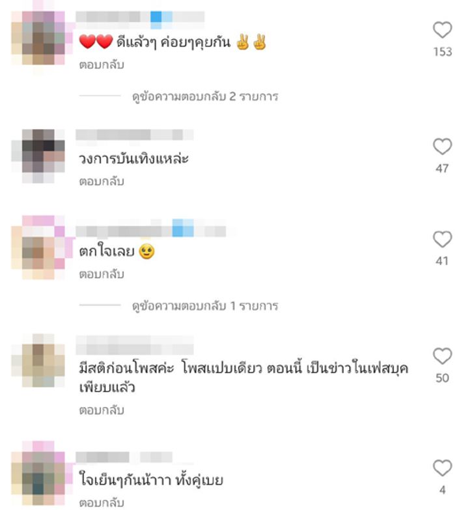The height and width of the screenshot is (510, 474).
Task: Like the วงการบันเทิงแหล่ะ comment
Action: 442,147
